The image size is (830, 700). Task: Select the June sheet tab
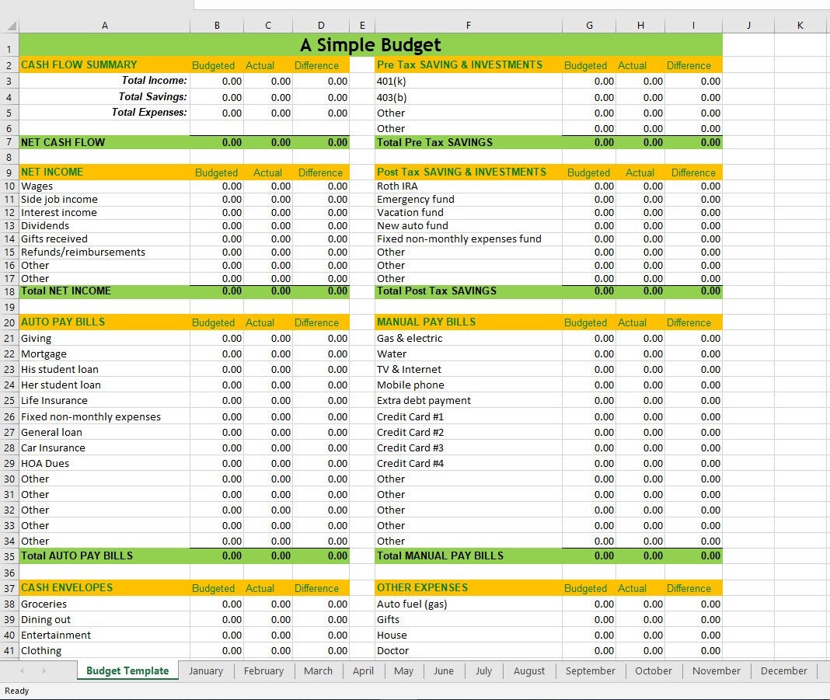click(444, 671)
